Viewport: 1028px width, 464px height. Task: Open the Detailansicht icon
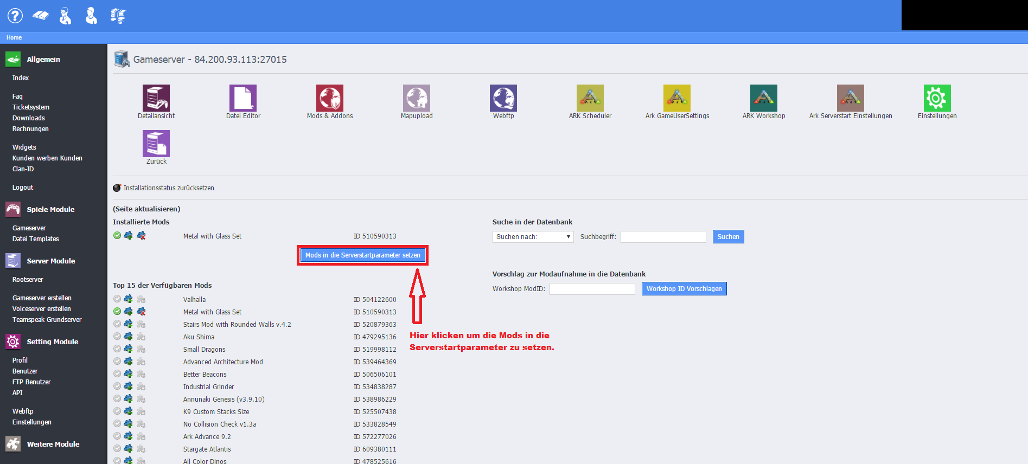tap(156, 99)
